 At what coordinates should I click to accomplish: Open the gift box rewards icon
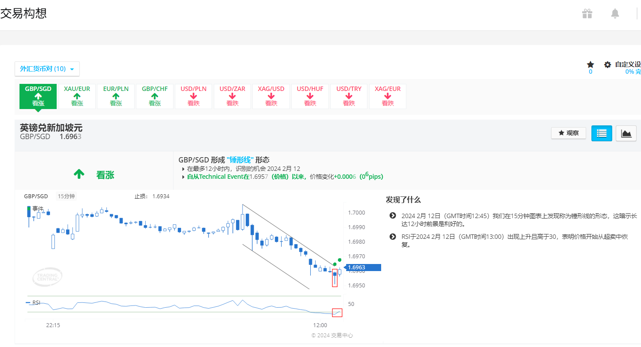pyautogui.click(x=587, y=14)
